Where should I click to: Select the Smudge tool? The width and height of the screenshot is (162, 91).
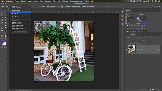[5, 28]
